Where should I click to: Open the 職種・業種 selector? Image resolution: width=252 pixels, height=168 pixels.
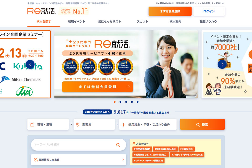pos(48,124)
